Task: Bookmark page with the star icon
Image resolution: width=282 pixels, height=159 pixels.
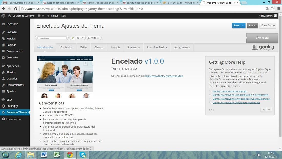Action: coord(272,9)
